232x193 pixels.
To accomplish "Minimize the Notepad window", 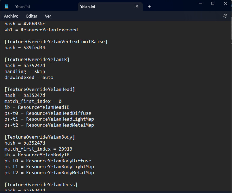I will [201, 4].
